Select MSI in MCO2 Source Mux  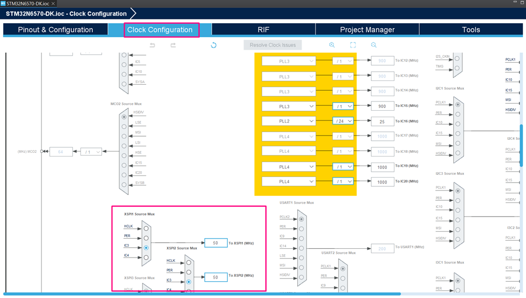124,136
